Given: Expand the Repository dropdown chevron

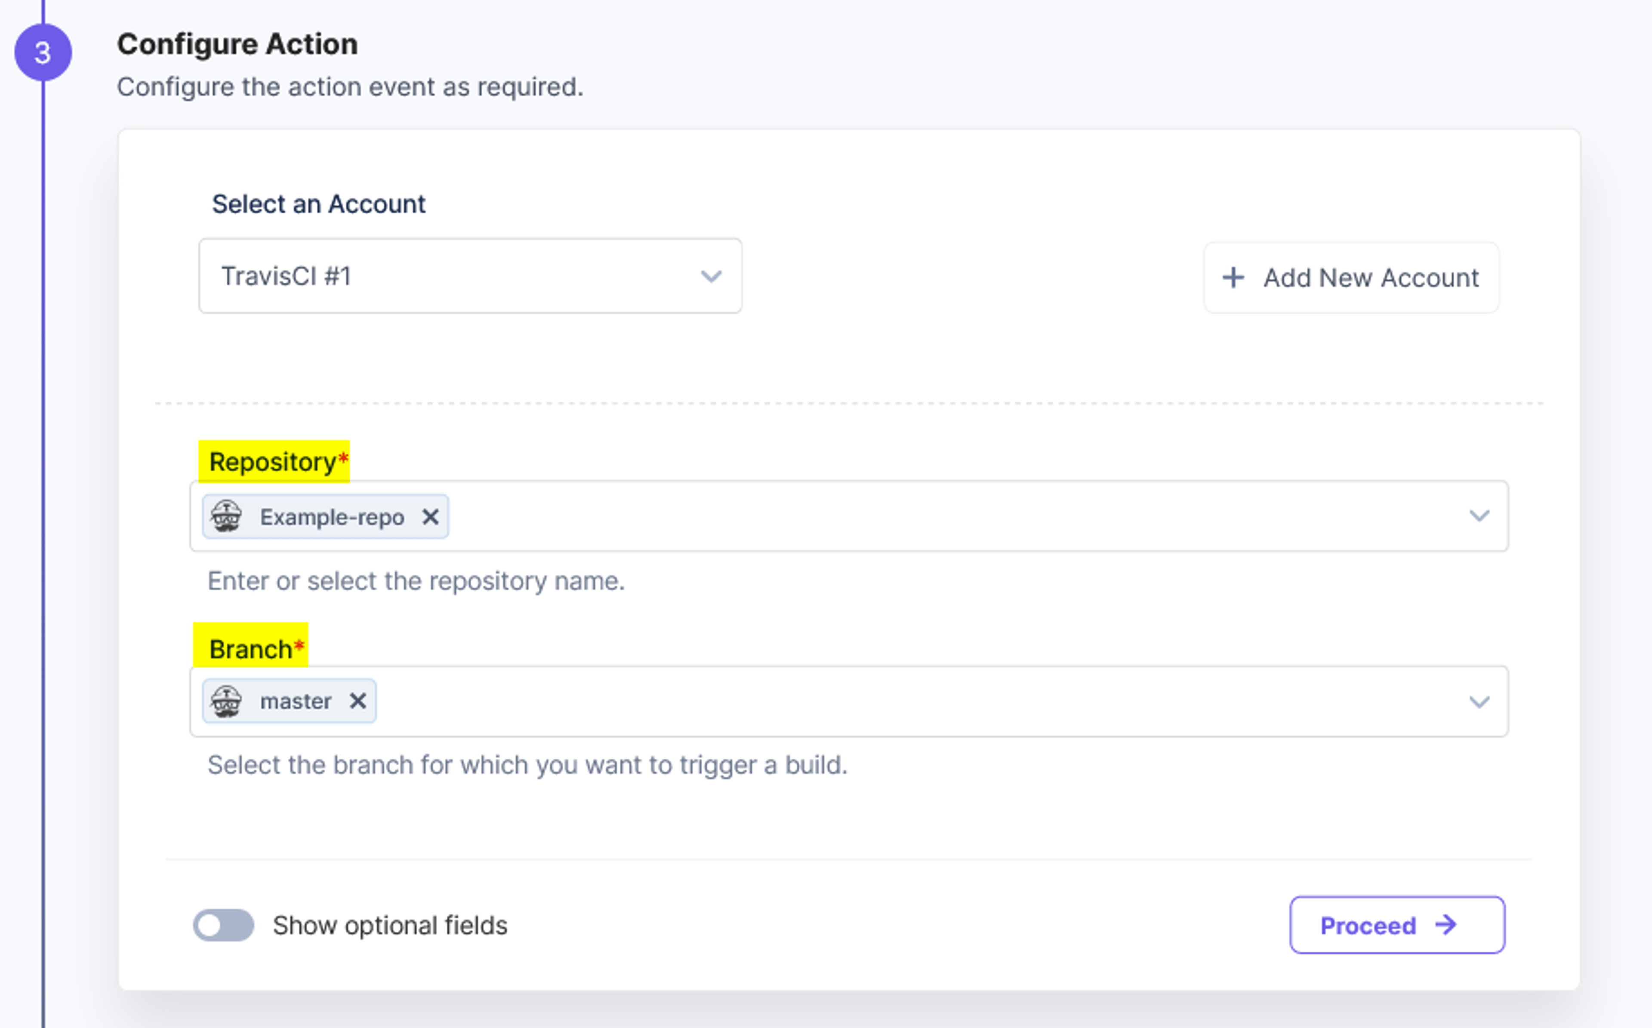Looking at the screenshot, I should (x=1479, y=516).
